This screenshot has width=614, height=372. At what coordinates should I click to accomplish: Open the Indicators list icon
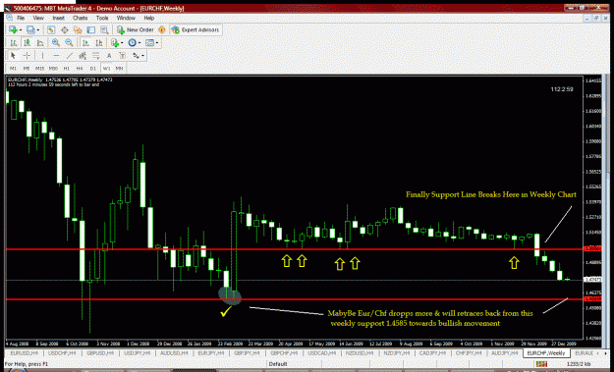[x=115, y=42]
